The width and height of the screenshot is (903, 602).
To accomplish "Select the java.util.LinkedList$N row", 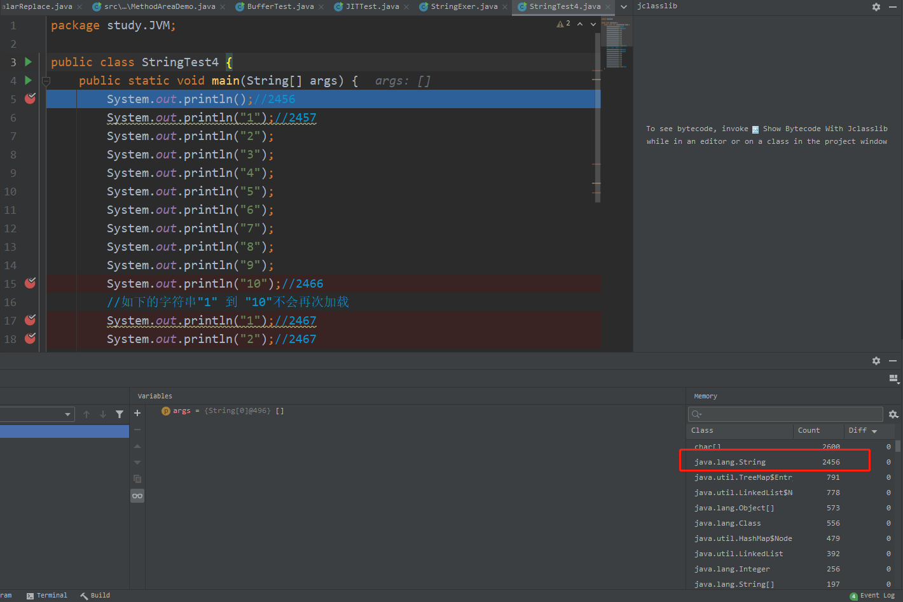I will 791,493.
